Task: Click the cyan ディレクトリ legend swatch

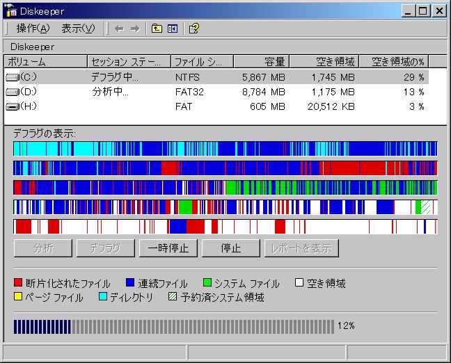Action: tap(103, 296)
